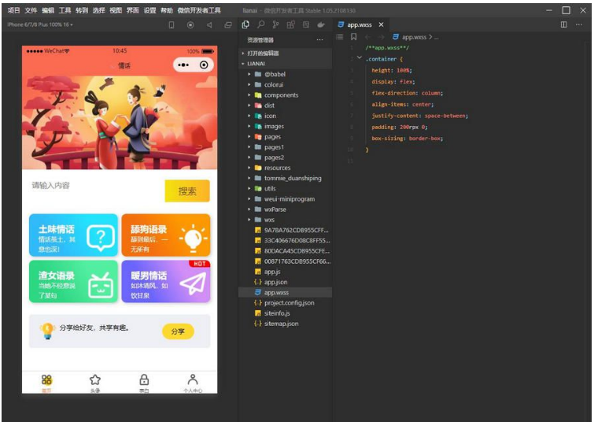Click the 请输入内容 search input
This screenshot has width=598, height=422.
95,186
